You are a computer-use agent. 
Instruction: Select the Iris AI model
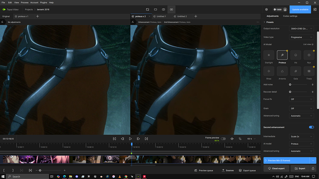296,55
